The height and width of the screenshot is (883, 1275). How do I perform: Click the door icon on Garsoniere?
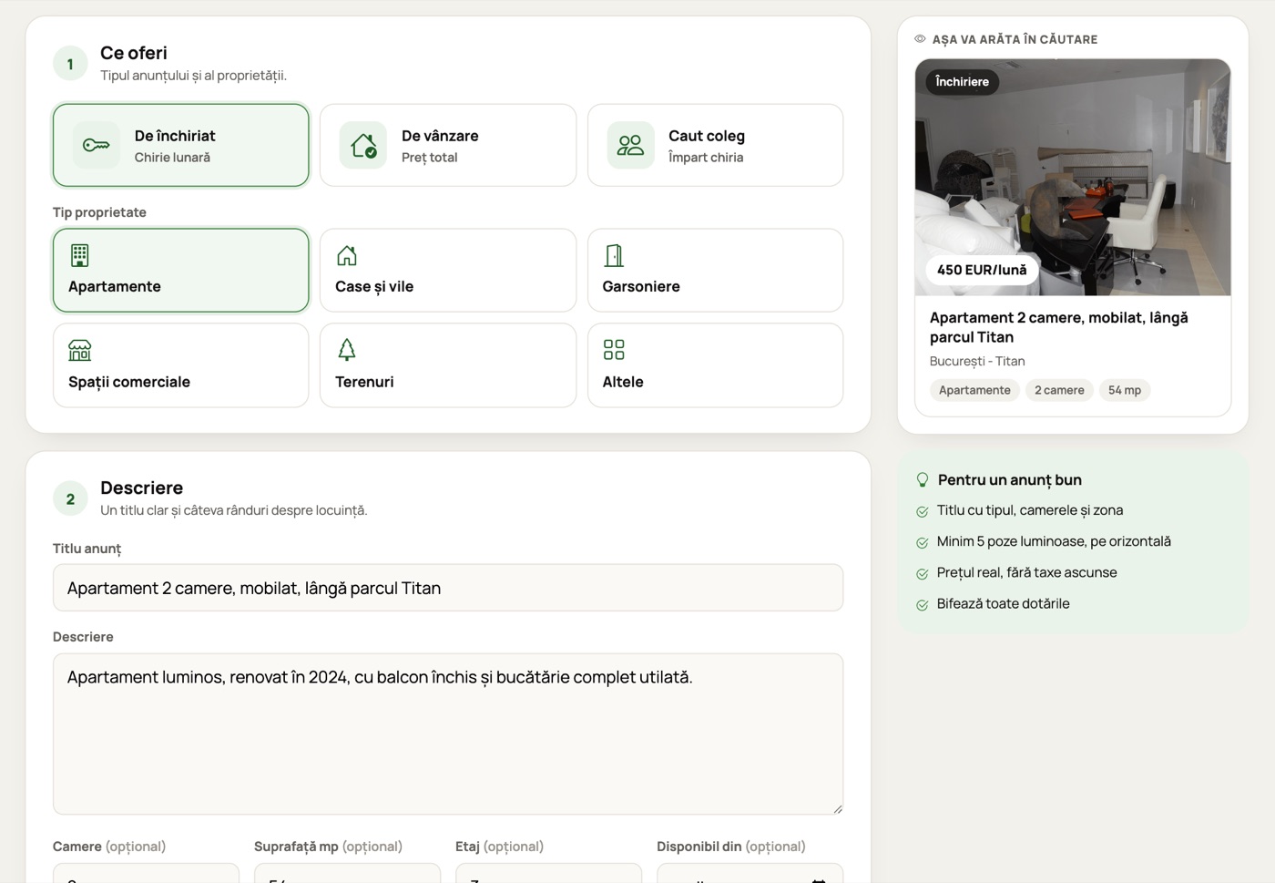[614, 255]
